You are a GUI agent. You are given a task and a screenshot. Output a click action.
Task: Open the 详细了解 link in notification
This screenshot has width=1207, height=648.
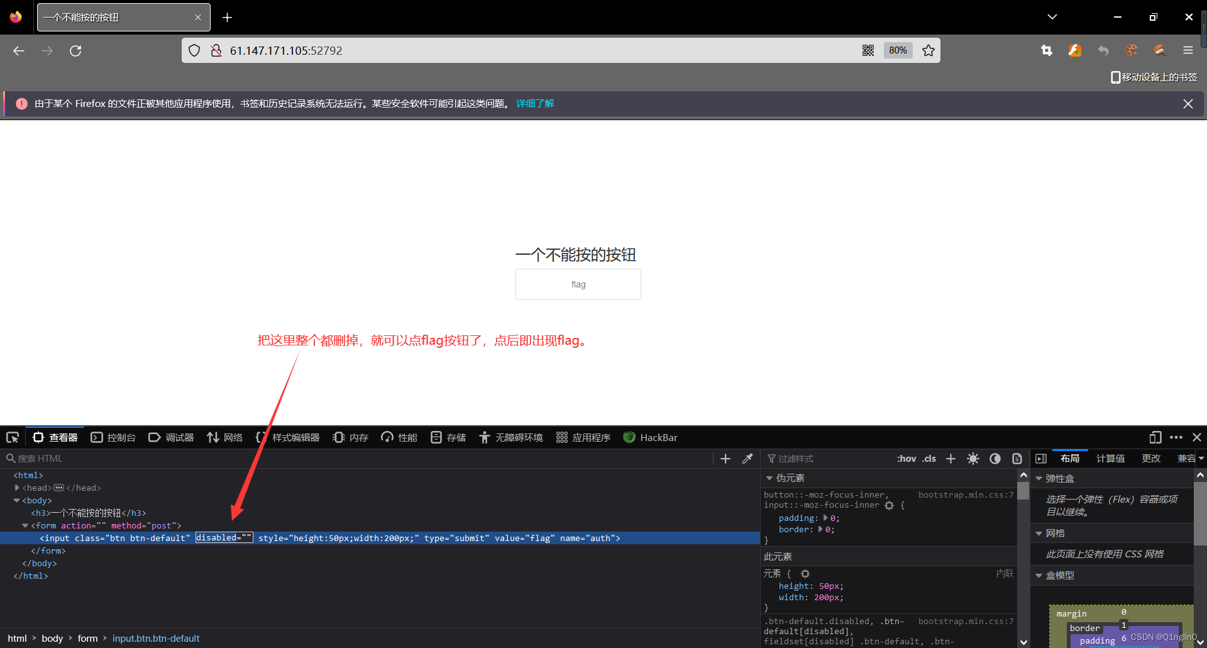[x=535, y=104]
